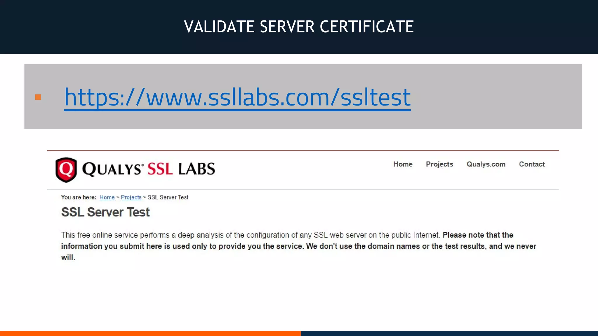Open the Contact navigation item
Viewport: 598px width, 336px height.
531,164
